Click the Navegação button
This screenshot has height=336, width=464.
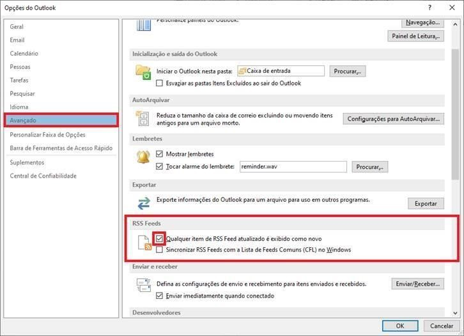click(x=422, y=23)
